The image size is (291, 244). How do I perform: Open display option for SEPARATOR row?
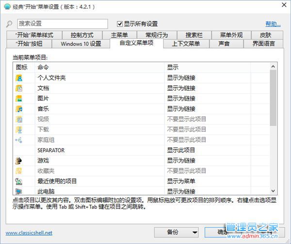[181, 150]
